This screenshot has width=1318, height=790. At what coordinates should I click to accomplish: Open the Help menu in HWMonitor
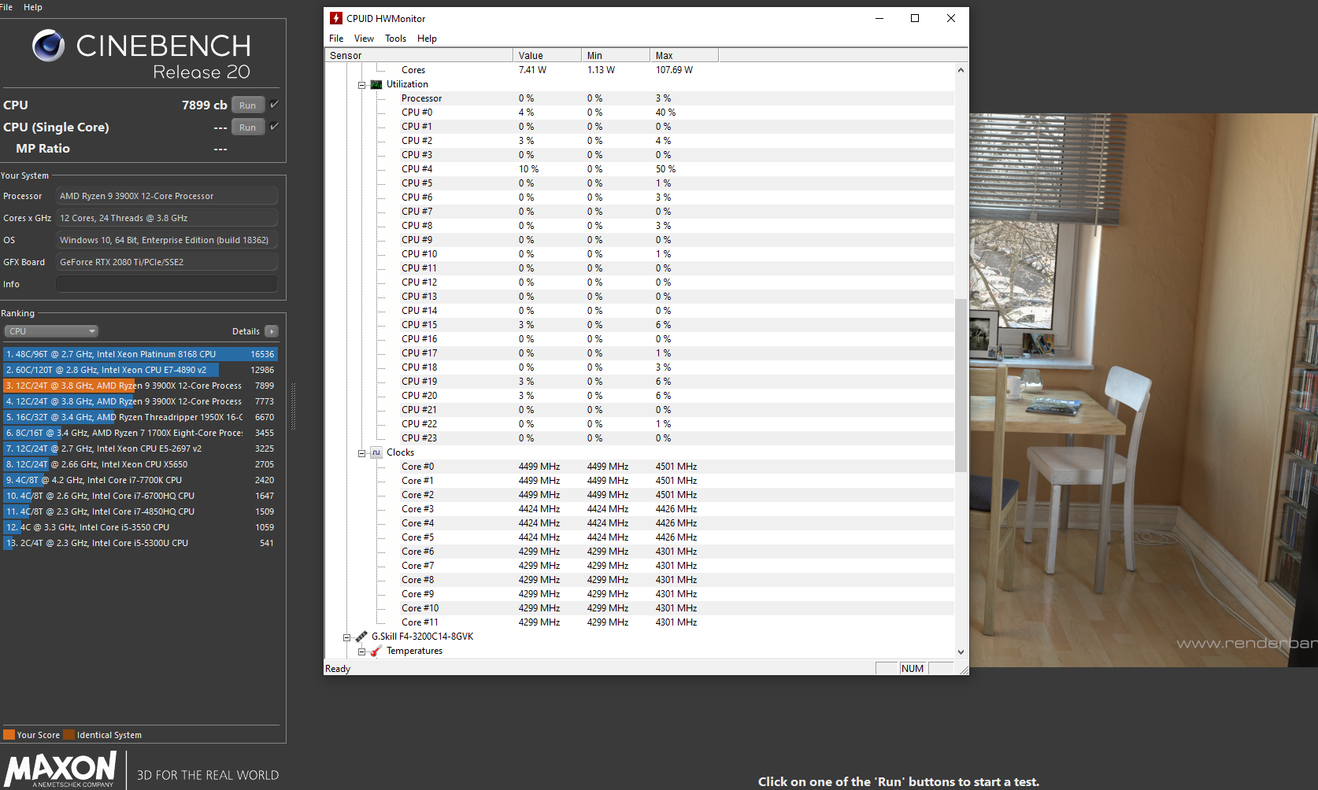point(427,39)
